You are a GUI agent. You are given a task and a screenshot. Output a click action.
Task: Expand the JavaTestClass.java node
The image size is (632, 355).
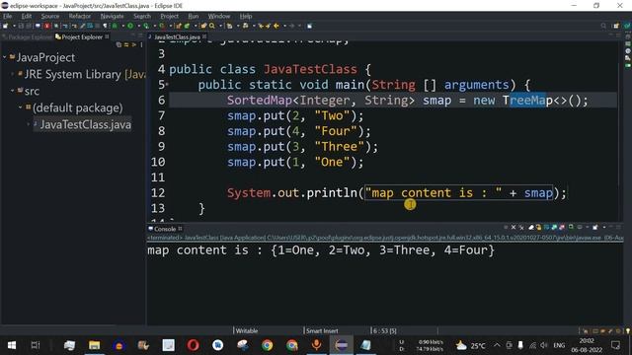(29, 124)
